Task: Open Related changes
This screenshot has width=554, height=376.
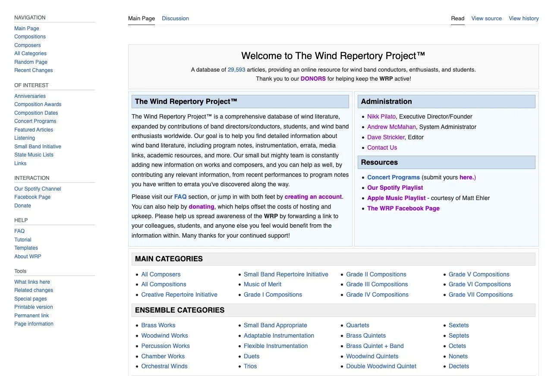Action: click(x=34, y=290)
